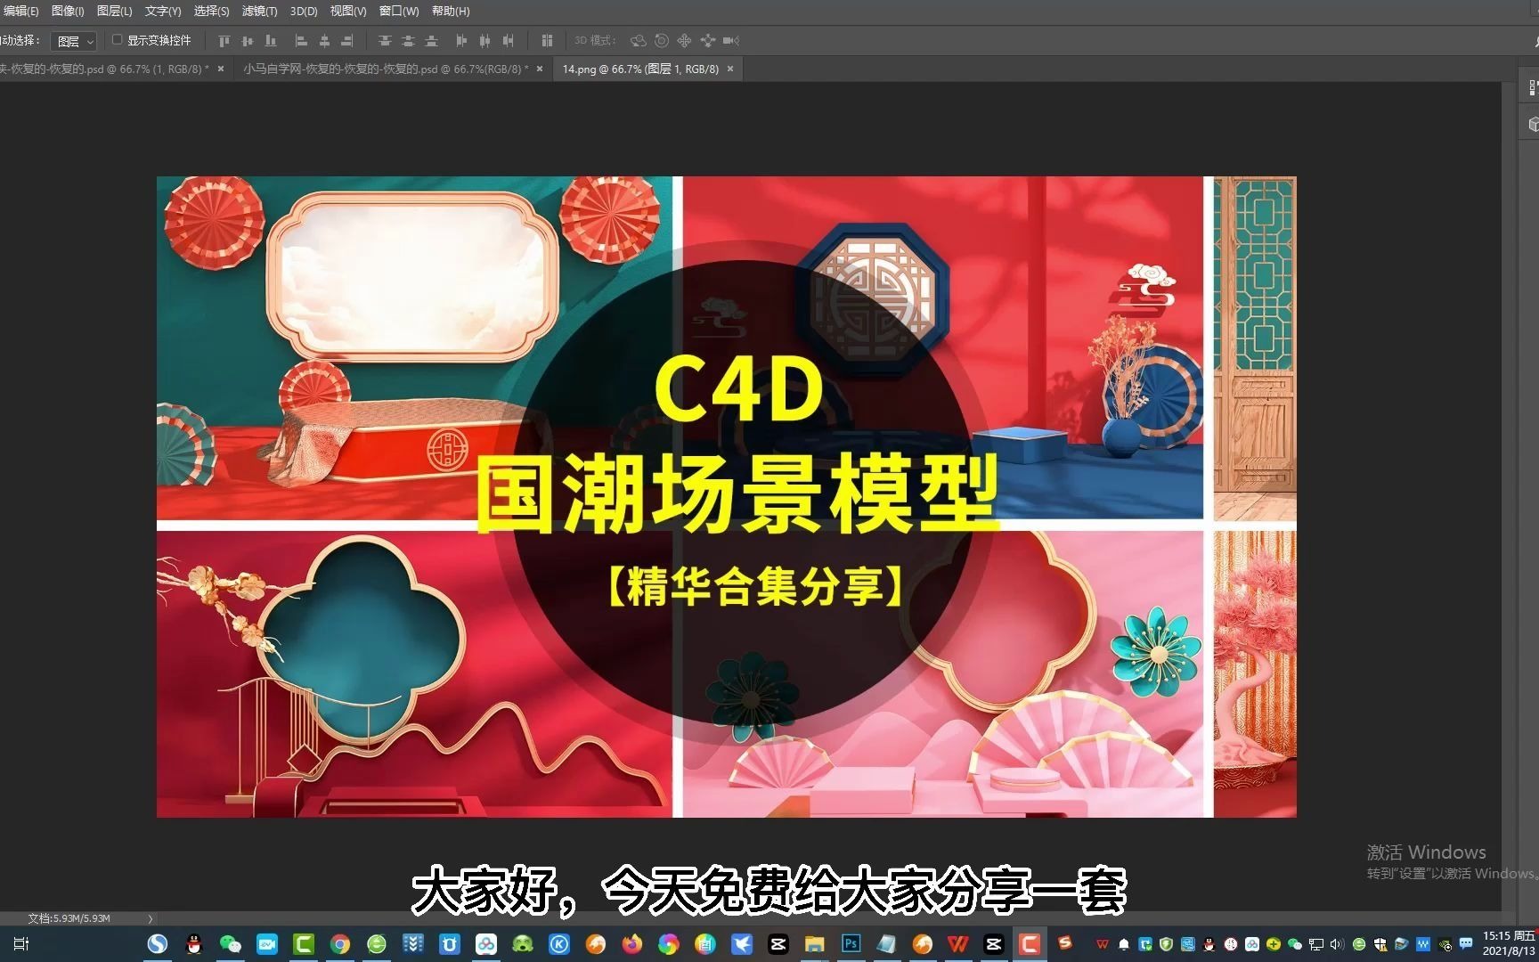Screen dimensions: 1539x962
Task: Click the volume speaker icon in system tray
Action: point(1337,944)
